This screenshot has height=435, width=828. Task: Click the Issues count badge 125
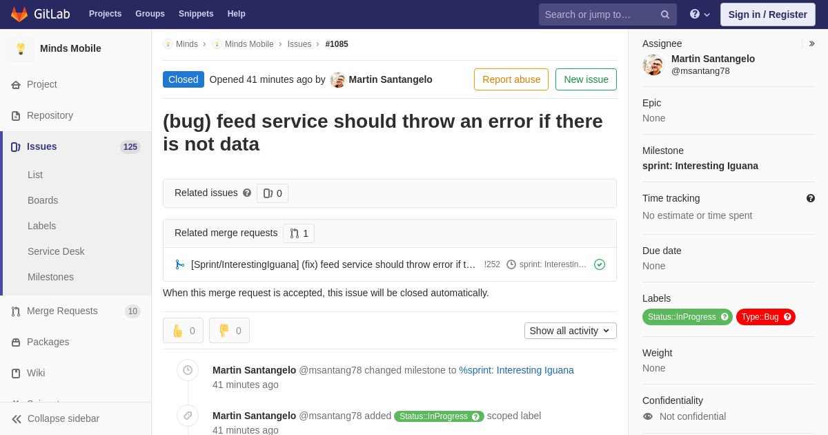[130, 147]
